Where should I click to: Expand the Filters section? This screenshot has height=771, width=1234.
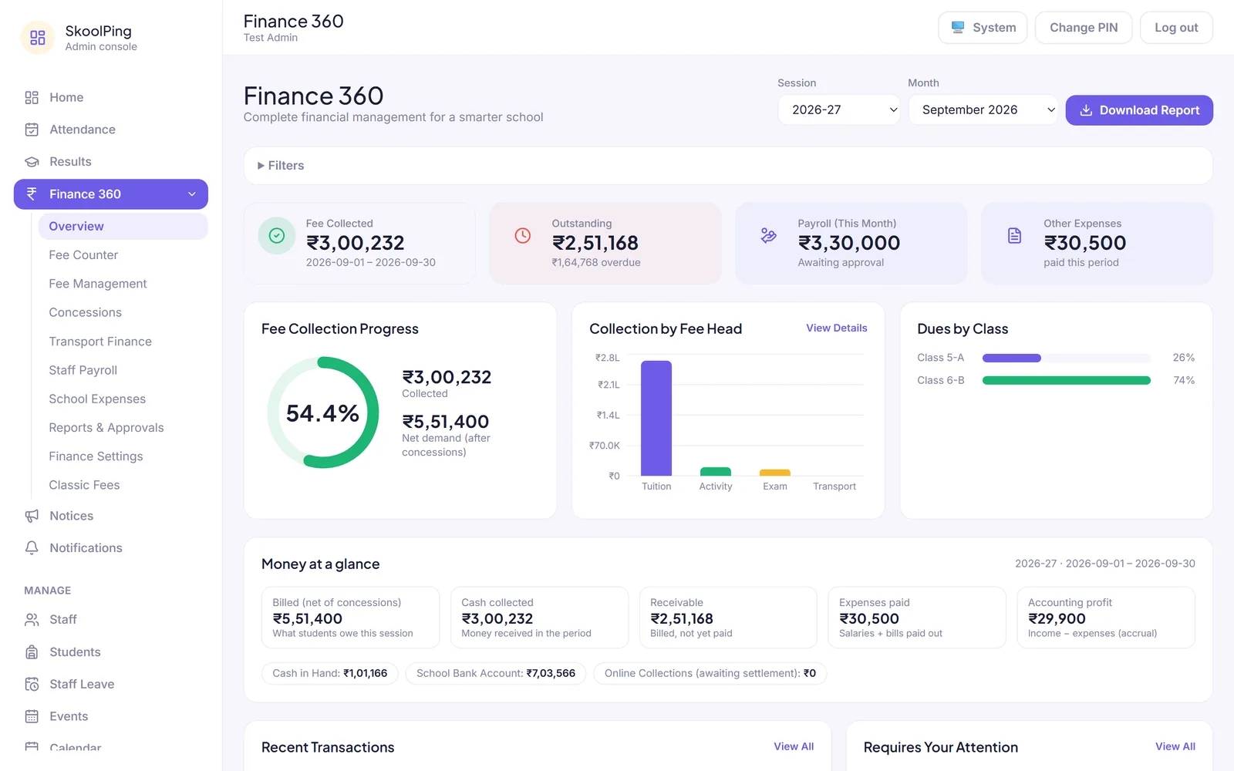pyautogui.click(x=281, y=166)
